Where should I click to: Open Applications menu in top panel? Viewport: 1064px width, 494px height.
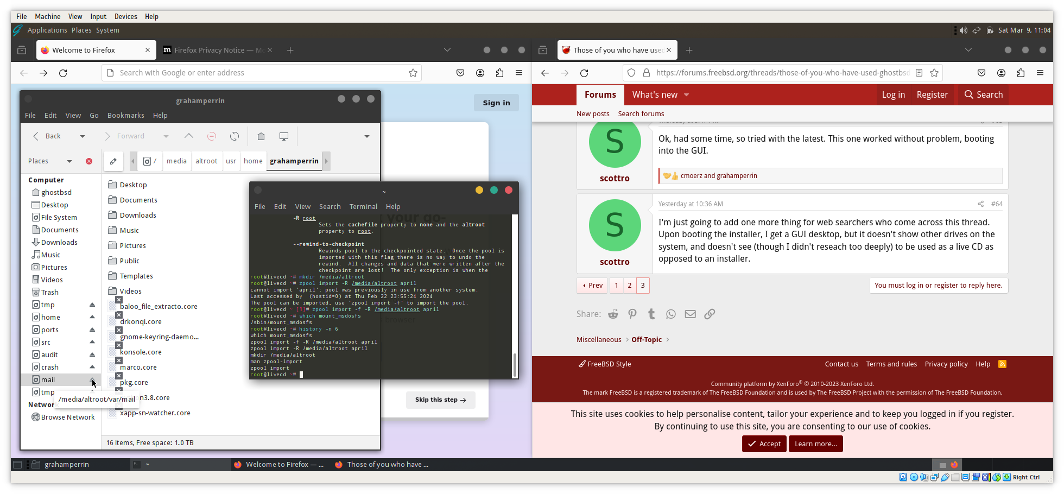pos(47,30)
